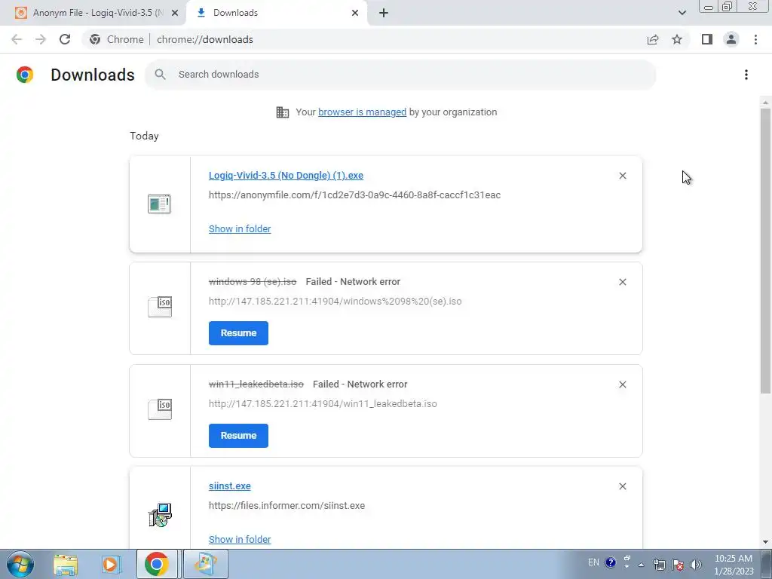The image size is (772, 579).
Task: Open the Downloads page more actions menu
Action: (746, 75)
